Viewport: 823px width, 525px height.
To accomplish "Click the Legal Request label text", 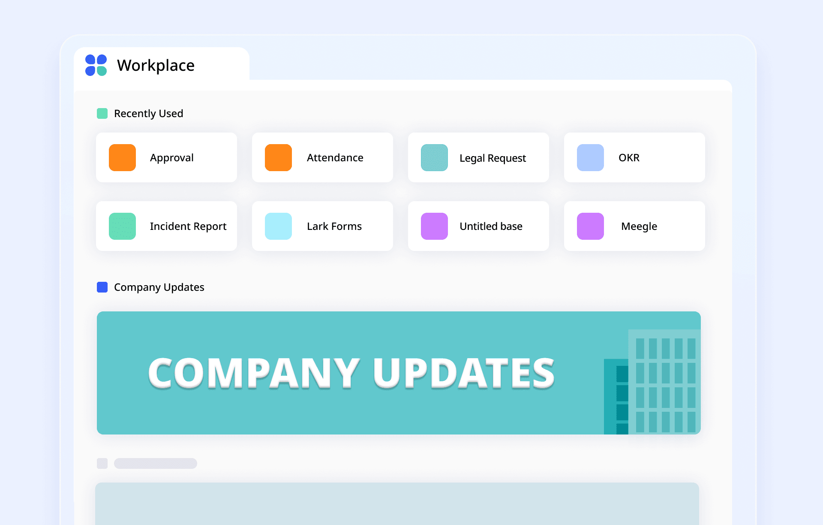I will point(493,158).
